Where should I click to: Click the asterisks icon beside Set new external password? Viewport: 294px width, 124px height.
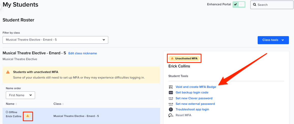pyautogui.click(x=171, y=104)
